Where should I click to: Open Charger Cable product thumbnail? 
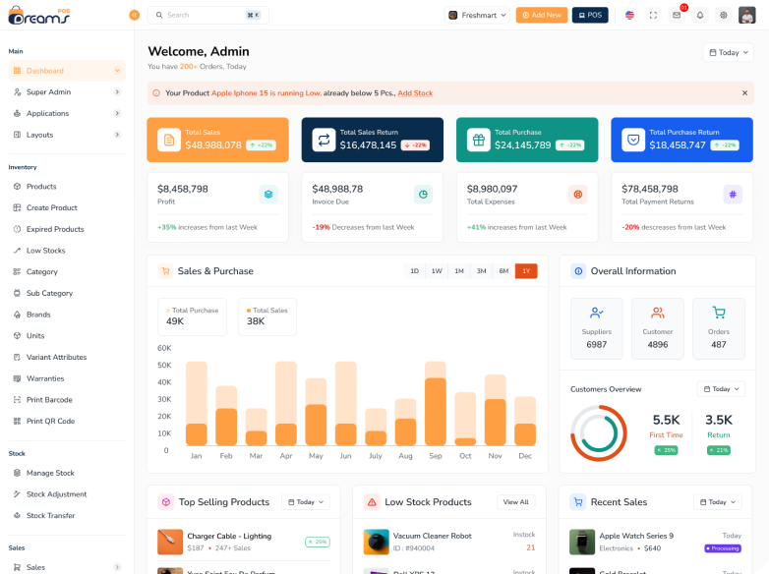[170, 542]
